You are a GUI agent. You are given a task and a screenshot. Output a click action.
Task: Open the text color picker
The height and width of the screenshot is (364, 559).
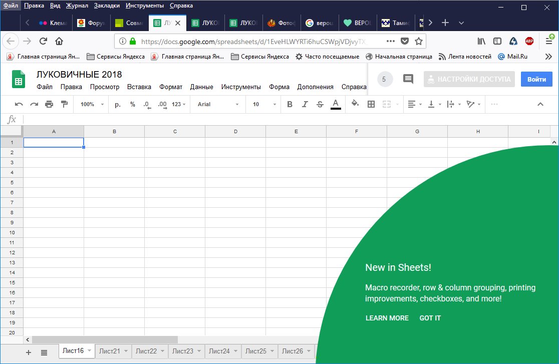(336, 104)
